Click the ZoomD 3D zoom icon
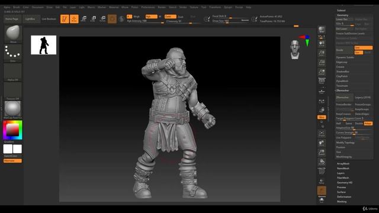The width and height of the screenshot is (379, 213). pos(322,153)
